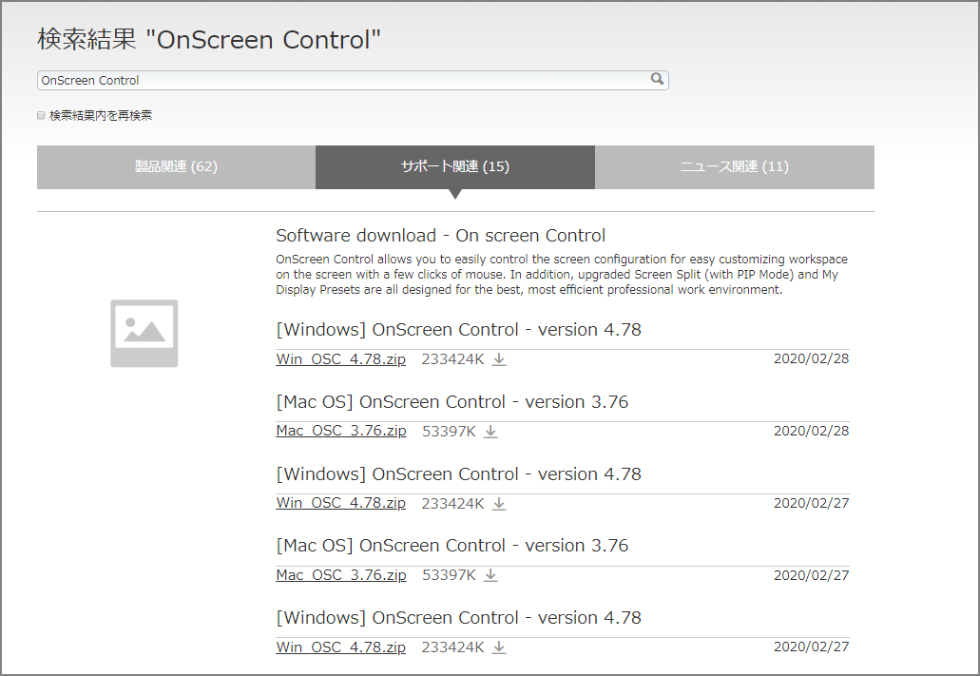This screenshot has height=676, width=980.
Task: Select the サポート関連 (15) tab
Action: 455,167
